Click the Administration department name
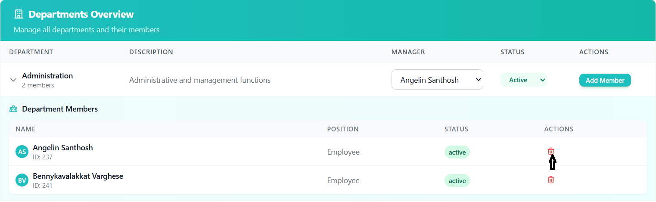Viewport: 656px width, 202px height. click(47, 76)
